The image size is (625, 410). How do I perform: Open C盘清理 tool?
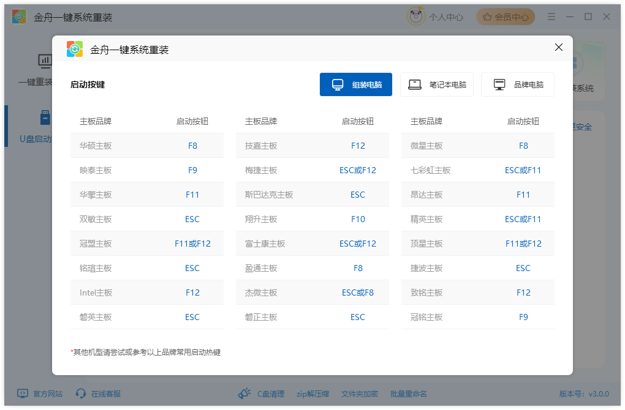click(x=271, y=393)
